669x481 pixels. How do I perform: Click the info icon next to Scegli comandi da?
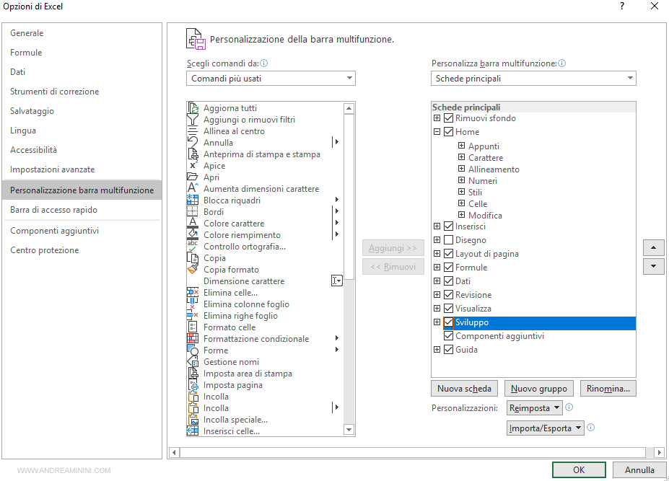pos(264,63)
